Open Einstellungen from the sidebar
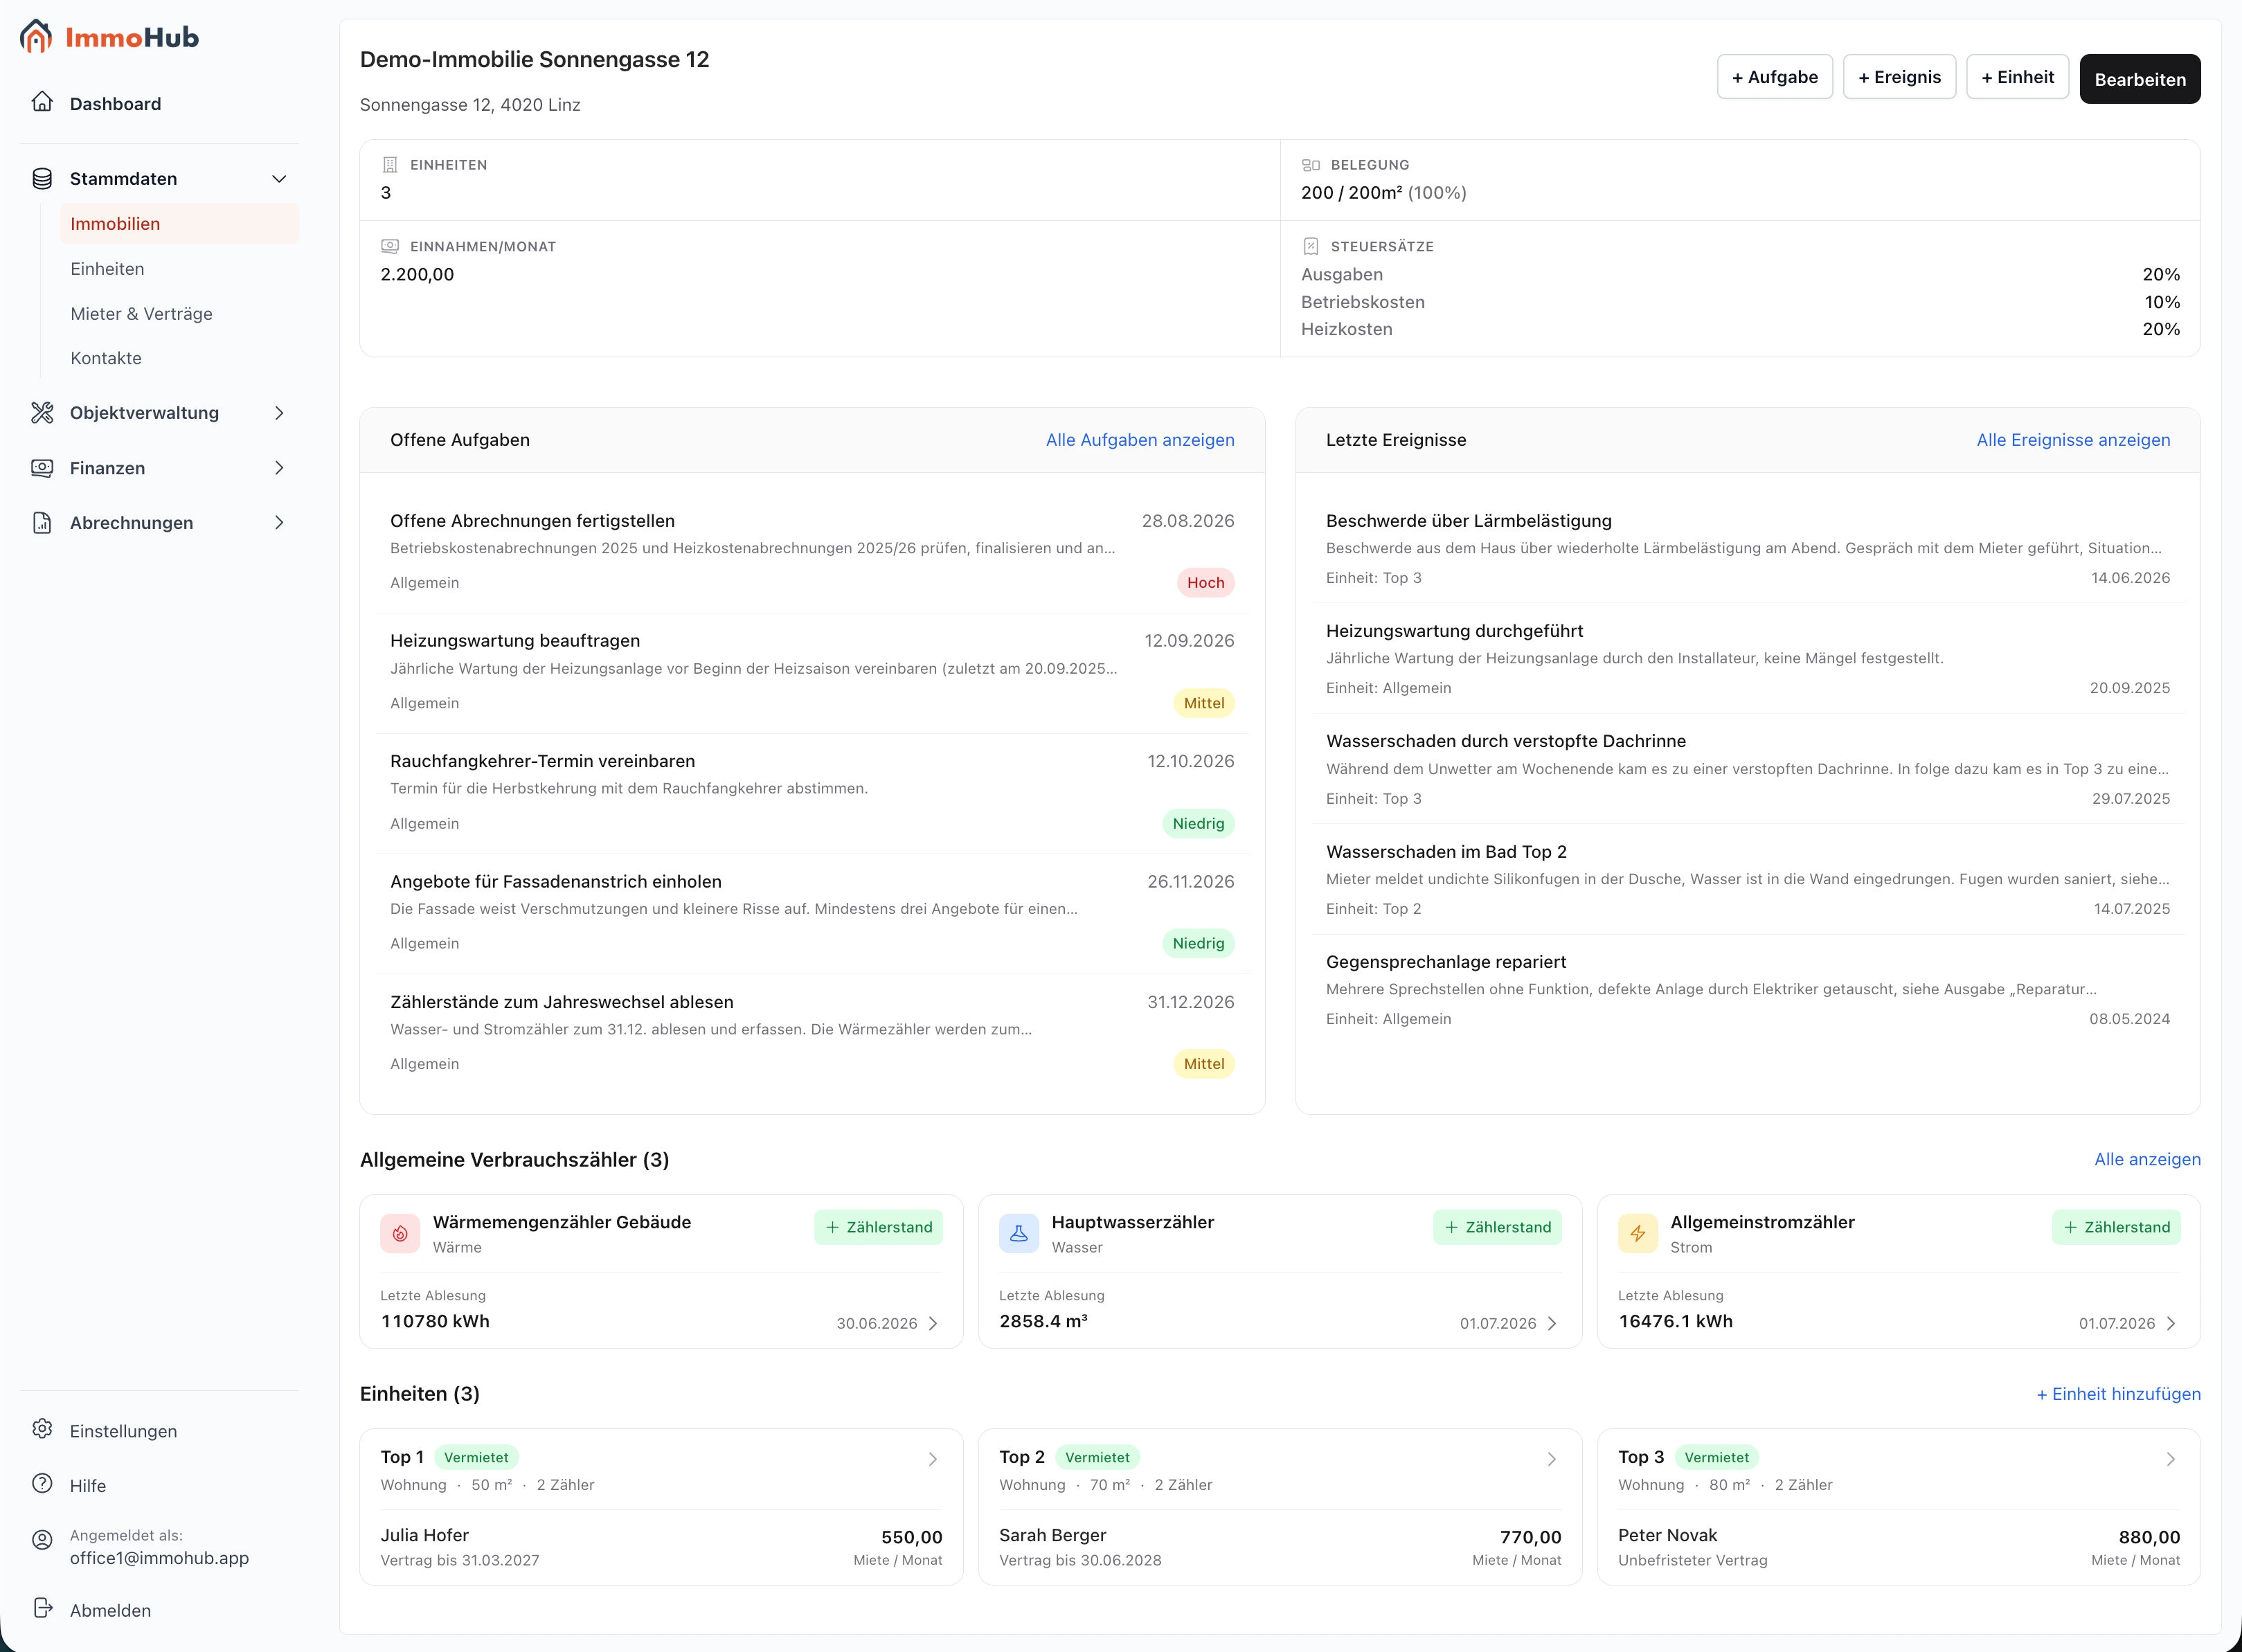 [159, 1431]
